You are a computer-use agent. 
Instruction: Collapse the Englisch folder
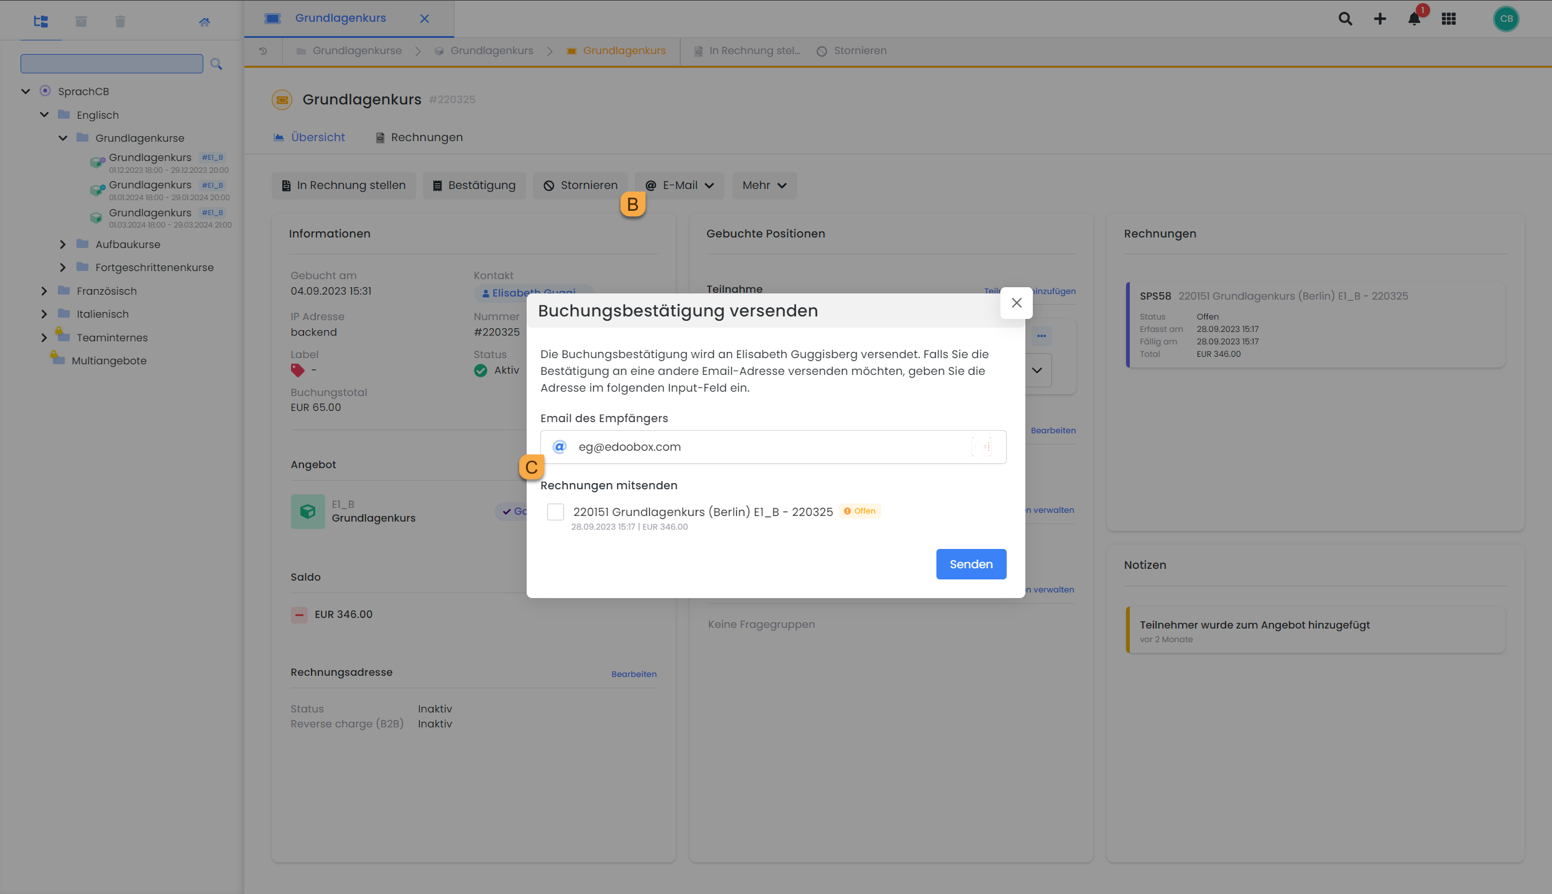(x=44, y=115)
